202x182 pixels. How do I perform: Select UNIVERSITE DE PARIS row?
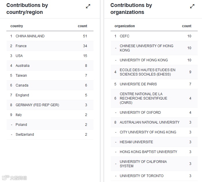click(138, 84)
